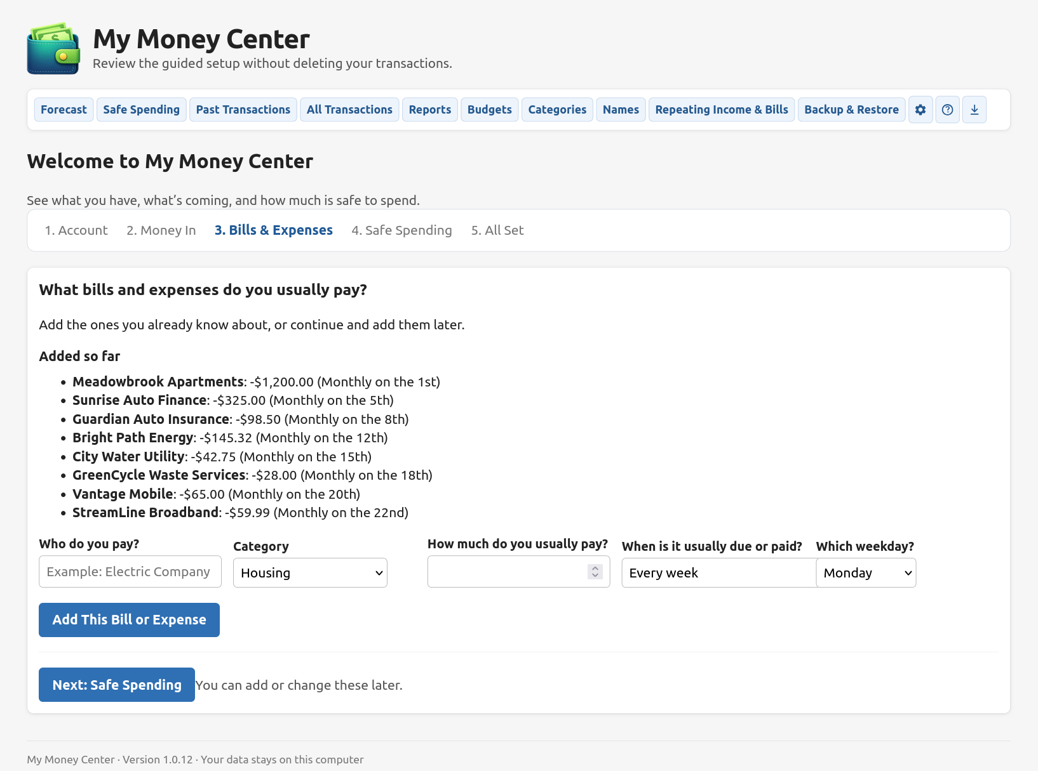Select the GreenCycle Waste Services entry
Image resolution: width=1038 pixels, height=771 pixels.
coord(252,475)
